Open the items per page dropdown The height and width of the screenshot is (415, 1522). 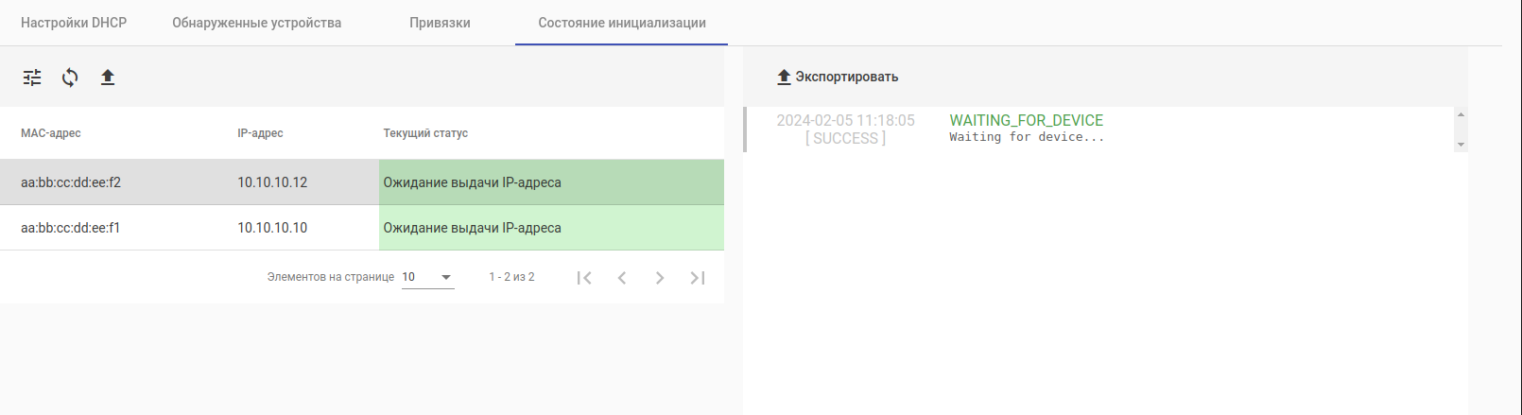coord(428,277)
